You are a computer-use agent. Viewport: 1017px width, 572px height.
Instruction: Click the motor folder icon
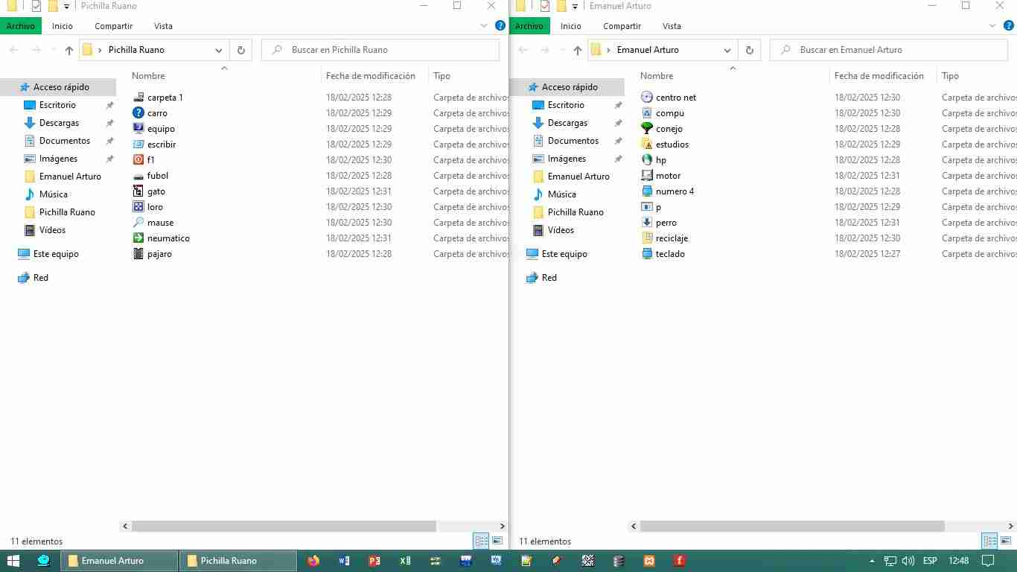coord(647,176)
